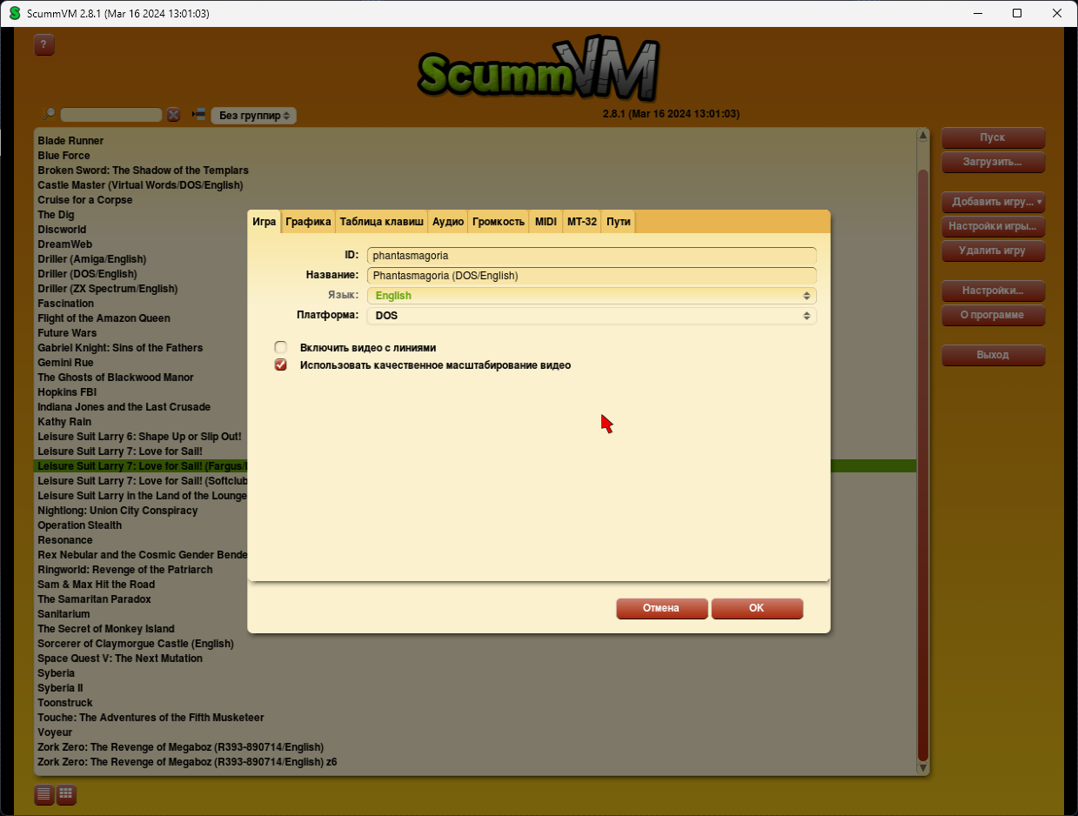Select Discworld in the game list

click(x=62, y=230)
